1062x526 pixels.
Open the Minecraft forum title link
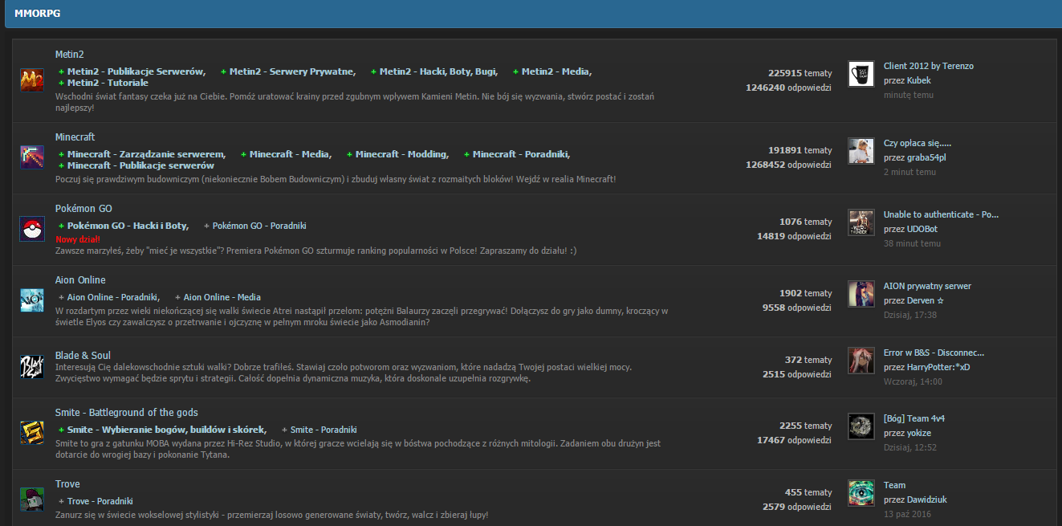(75, 137)
